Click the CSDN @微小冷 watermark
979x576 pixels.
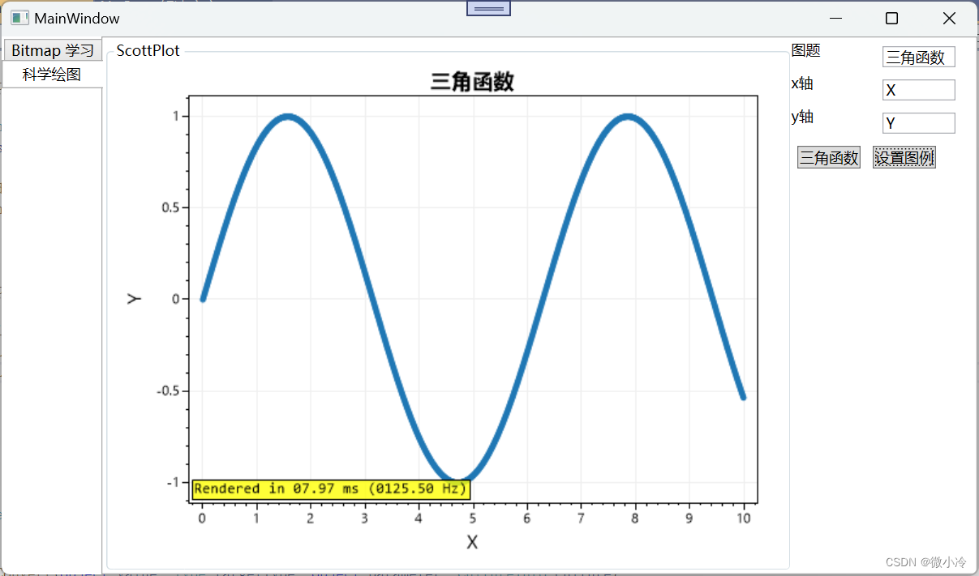[x=925, y=561]
